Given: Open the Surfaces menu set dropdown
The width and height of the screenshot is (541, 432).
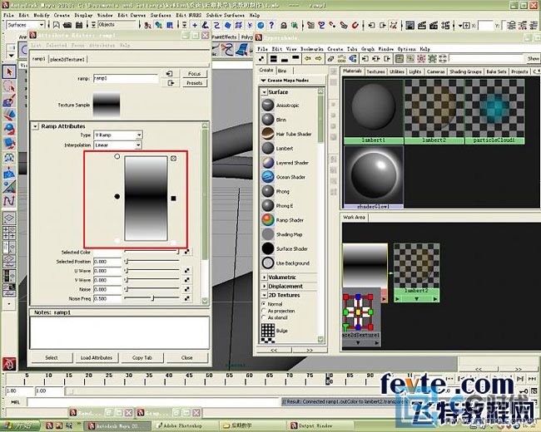Looking at the screenshot, I should [x=42, y=24].
